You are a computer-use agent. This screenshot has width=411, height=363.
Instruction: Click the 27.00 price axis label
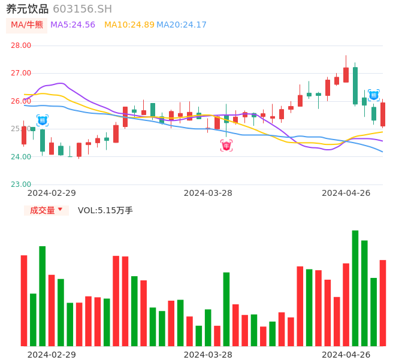21,73
